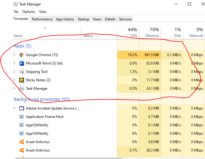The height and width of the screenshot is (159, 205).
Task: Expand the Task Manager process entry
Action: tap(14, 88)
